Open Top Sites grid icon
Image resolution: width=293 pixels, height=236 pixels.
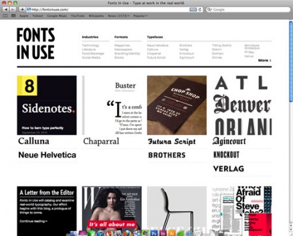click(x=13, y=16)
